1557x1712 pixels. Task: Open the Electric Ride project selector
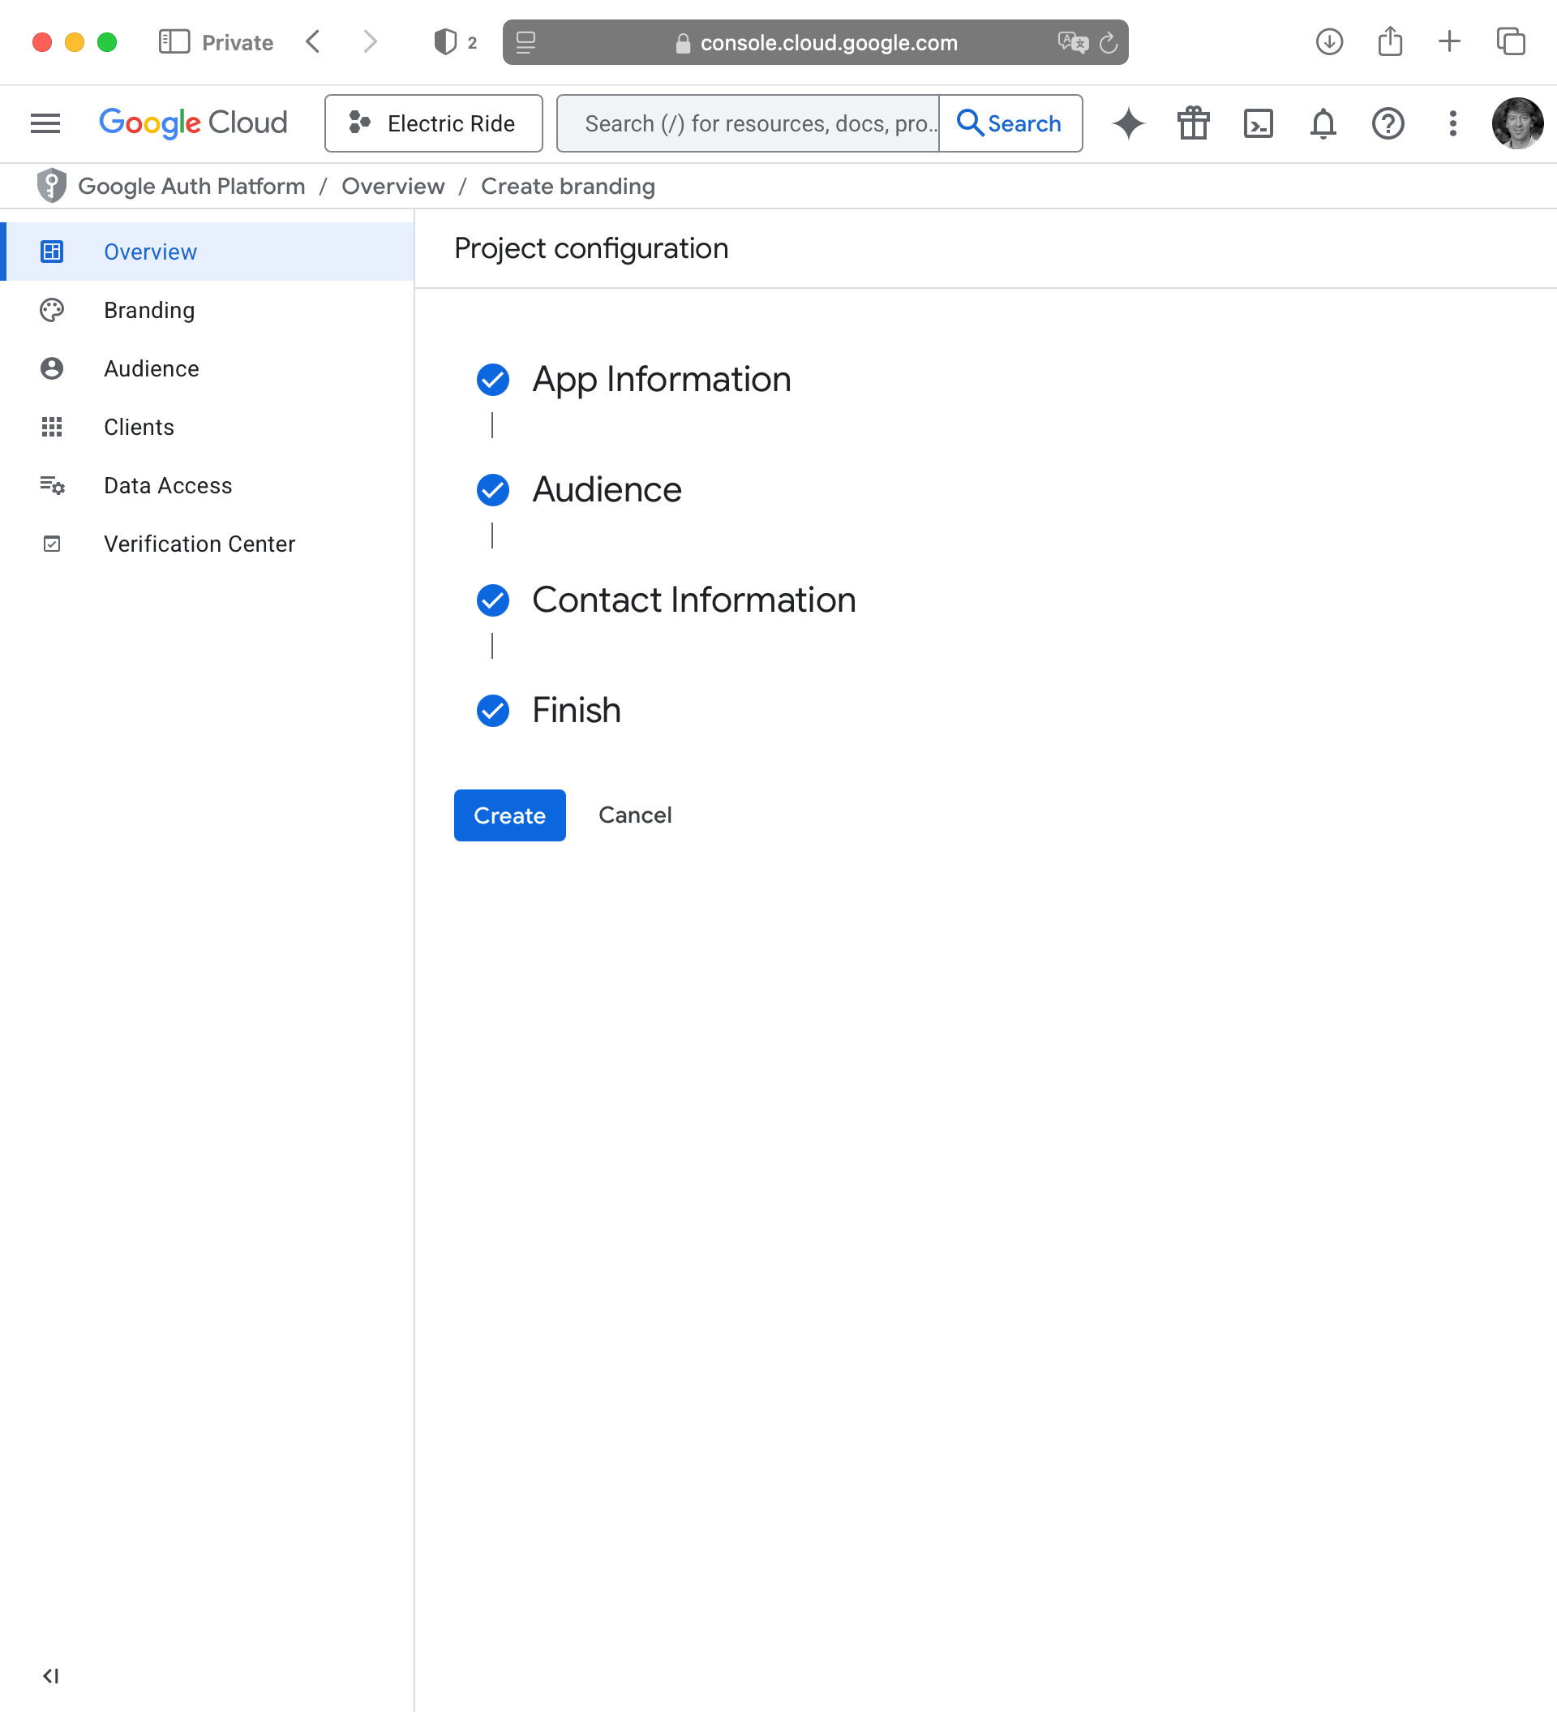433,124
